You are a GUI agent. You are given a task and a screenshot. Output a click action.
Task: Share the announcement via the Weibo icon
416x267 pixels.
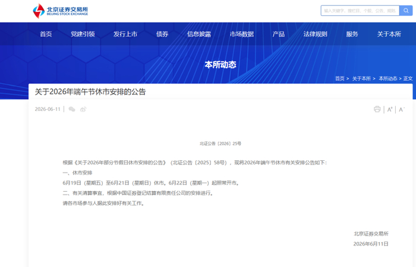(83, 109)
